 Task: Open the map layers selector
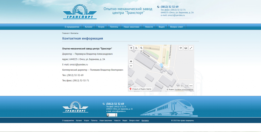pyautogui.click(x=186, y=48)
